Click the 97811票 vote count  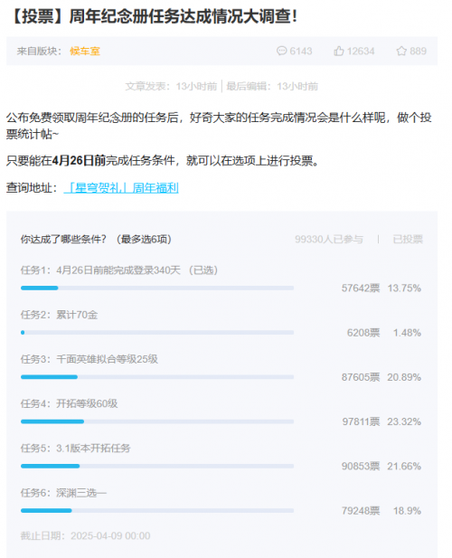point(361,421)
